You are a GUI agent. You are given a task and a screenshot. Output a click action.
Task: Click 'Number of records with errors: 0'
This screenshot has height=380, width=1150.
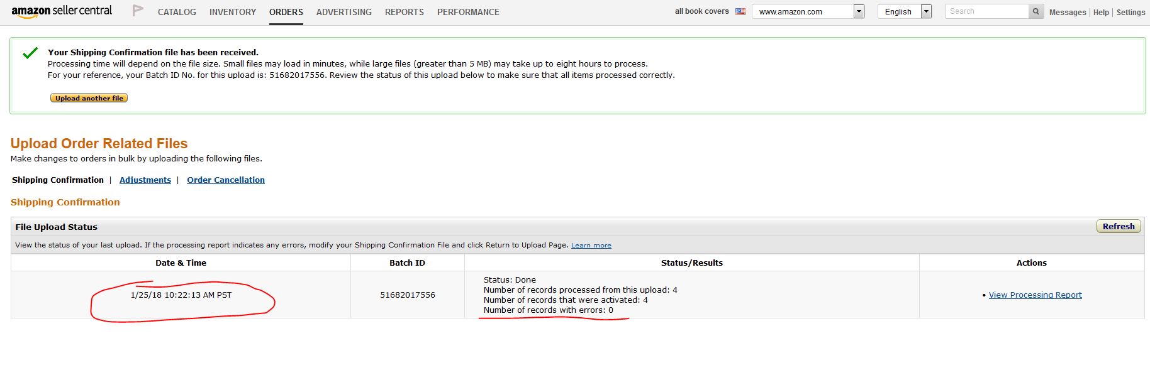[549, 310]
